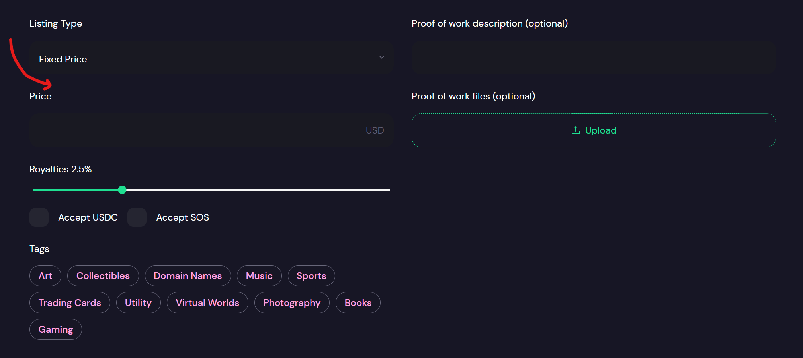Click the Upload icon for proof of work files
This screenshot has height=358, width=803.
pyautogui.click(x=575, y=130)
